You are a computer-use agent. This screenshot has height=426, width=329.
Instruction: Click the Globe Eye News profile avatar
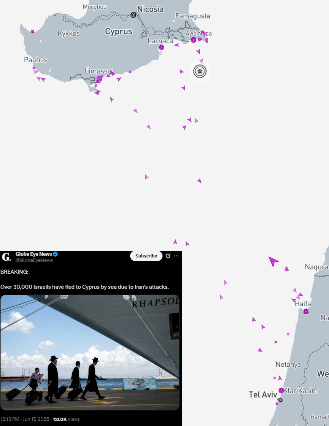coord(6,257)
